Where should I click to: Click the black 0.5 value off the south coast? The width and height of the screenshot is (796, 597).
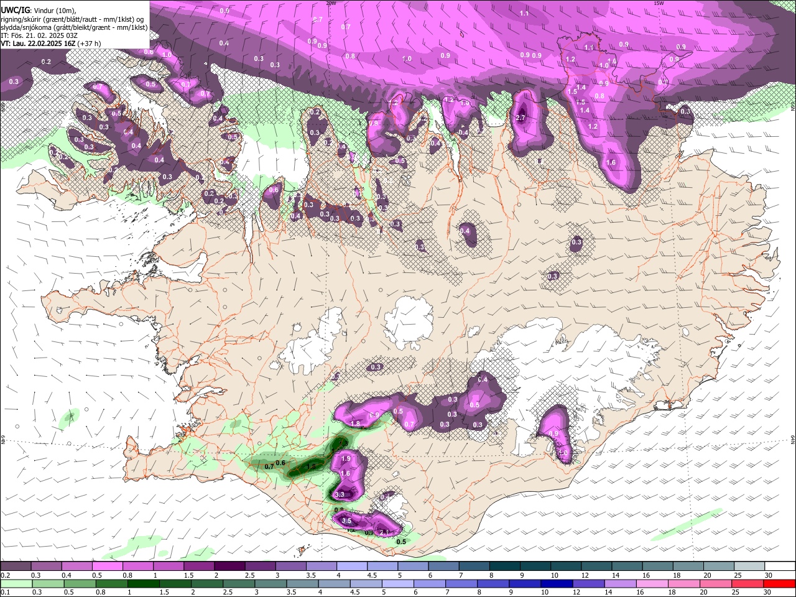(x=401, y=542)
